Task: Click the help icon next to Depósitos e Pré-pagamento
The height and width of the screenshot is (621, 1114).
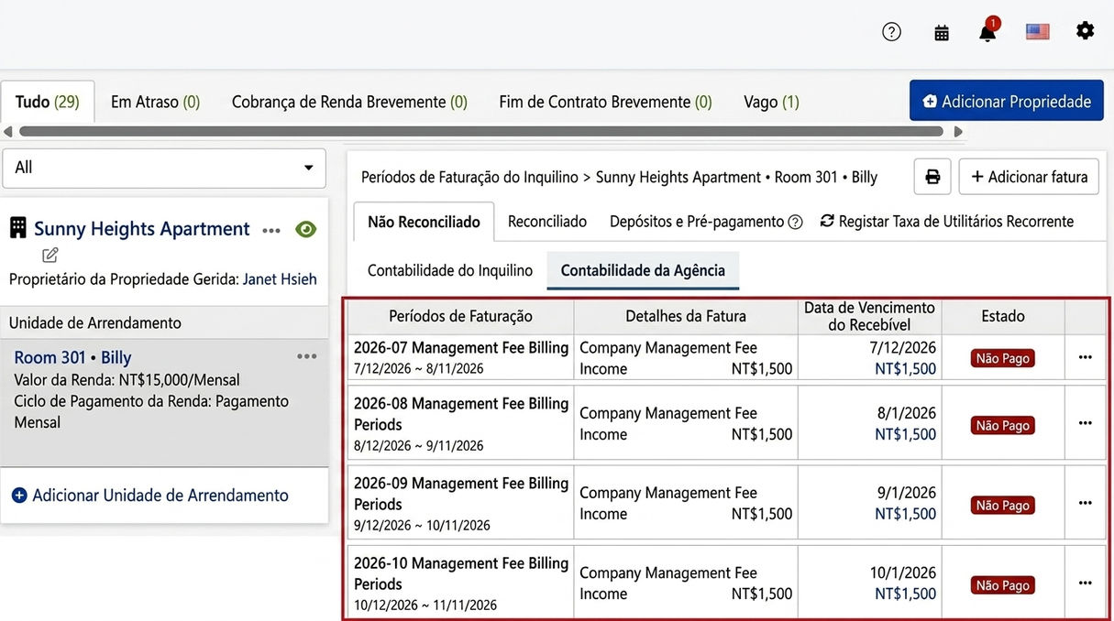Action: pyautogui.click(x=796, y=222)
